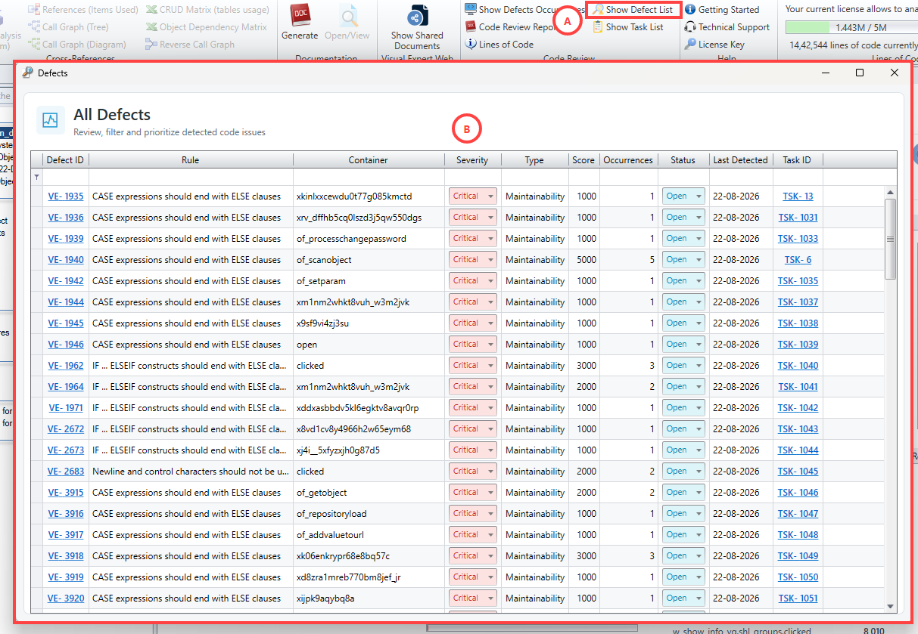Open Status dropdown for VE-1971
This screenshot has width=918, height=634.
[x=698, y=408]
